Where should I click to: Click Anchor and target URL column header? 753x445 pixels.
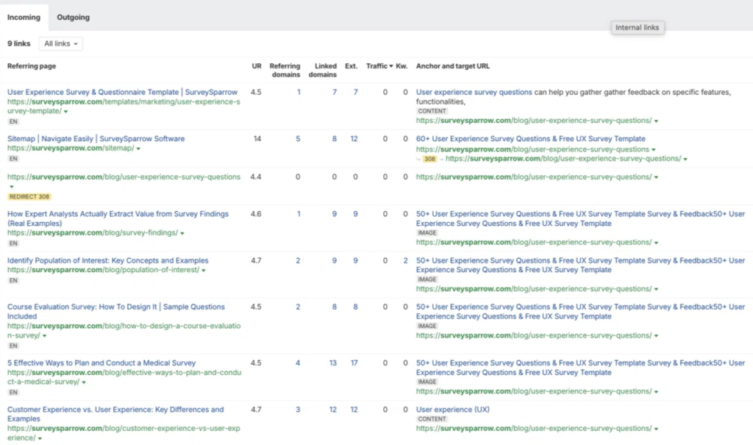click(453, 66)
